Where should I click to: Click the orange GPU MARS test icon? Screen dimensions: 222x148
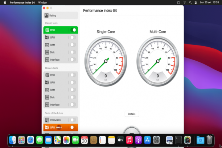tap(47, 127)
